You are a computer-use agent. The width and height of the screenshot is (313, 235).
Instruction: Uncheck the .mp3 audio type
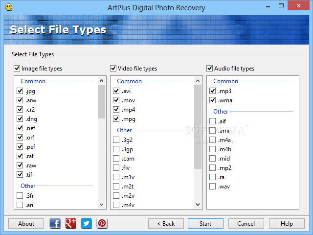[x=213, y=91]
